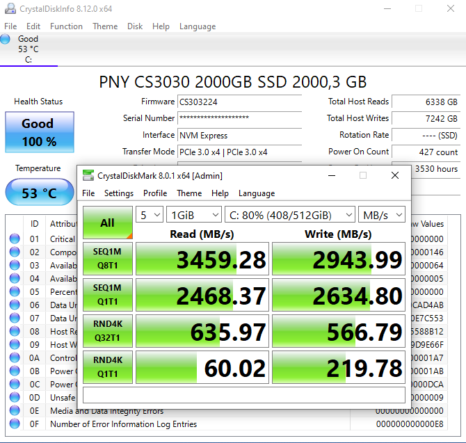Screen dimensions: 466x443
Task: Click the drive title PNY CS3030 2000GB SSD
Action: (x=233, y=81)
